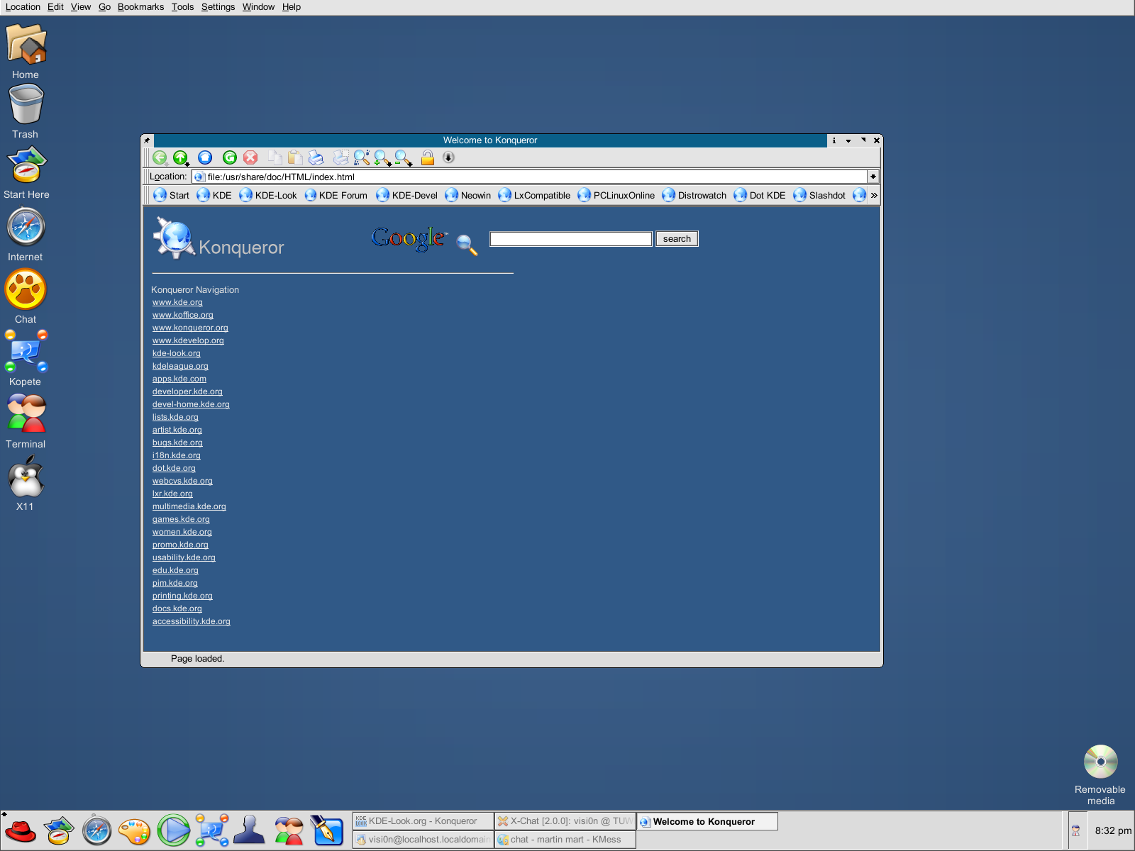Viewport: 1135px width, 851px height.
Task: Switch to KDE-Look.org Konqueror taskbar entry
Action: [423, 821]
